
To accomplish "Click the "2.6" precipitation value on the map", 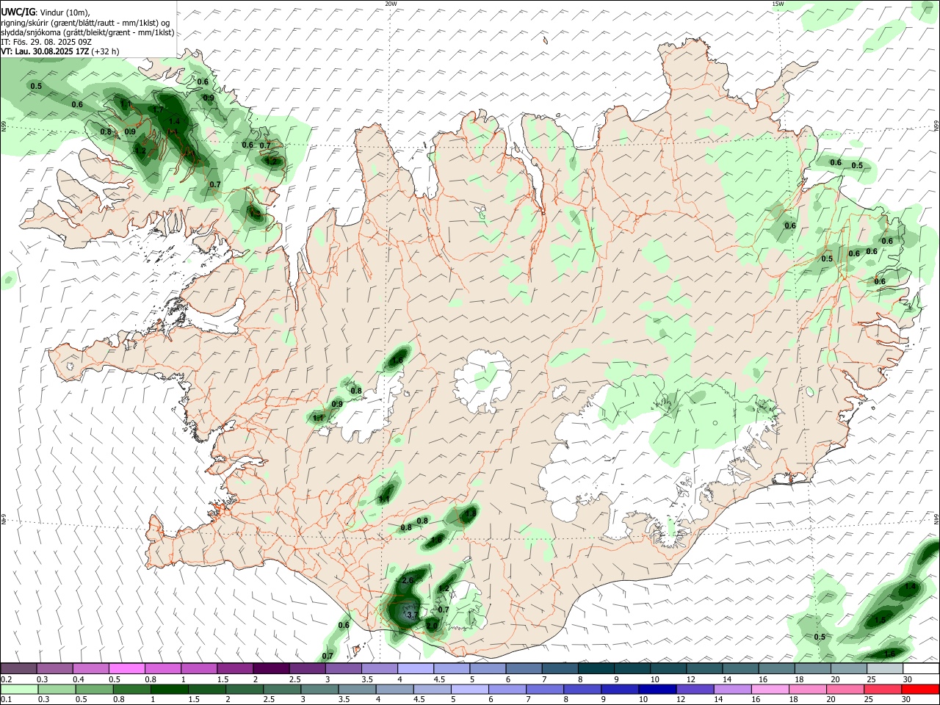I will 408,580.
